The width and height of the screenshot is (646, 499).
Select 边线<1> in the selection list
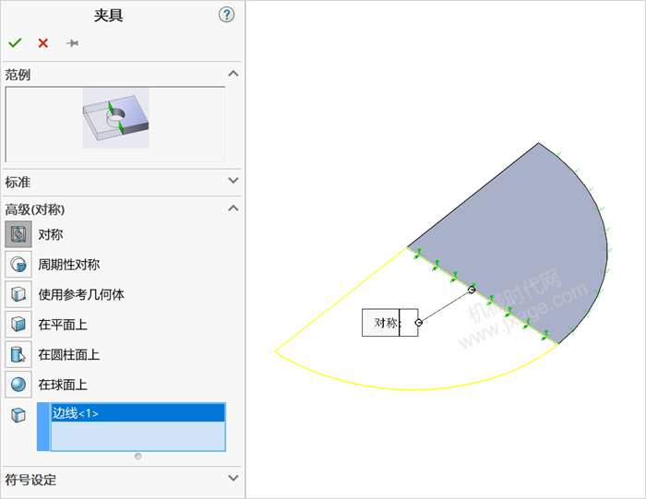[x=138, y=413]
